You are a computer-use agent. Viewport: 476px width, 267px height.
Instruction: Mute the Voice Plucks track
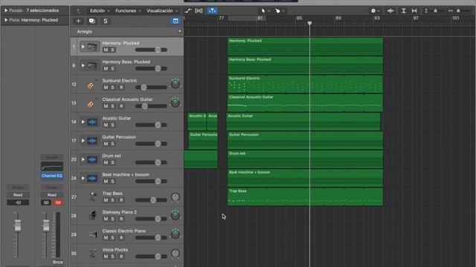tap(106, 257)
